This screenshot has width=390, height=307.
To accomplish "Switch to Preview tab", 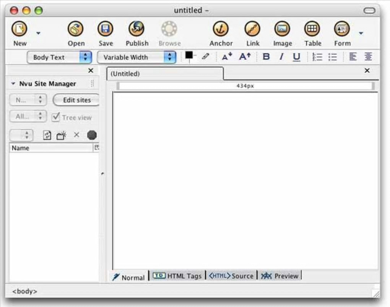I will coord(279,276).
